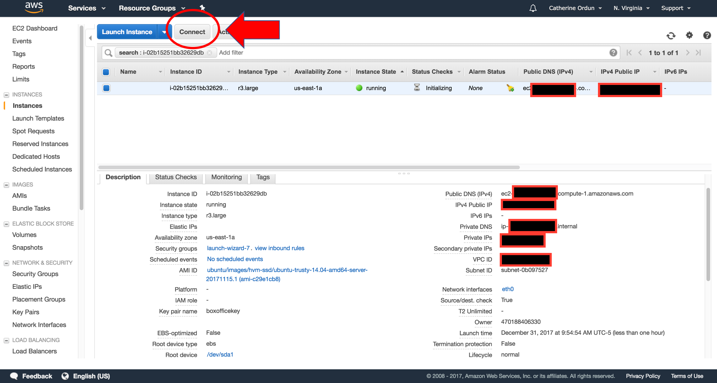The width and height of the screenshot is (717, 383).
Task: Open the /dev/sda1 root device link
Action: 220,355
